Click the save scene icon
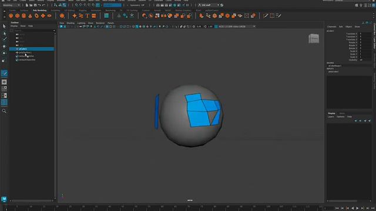376x211 pixels. coord(35,5)
